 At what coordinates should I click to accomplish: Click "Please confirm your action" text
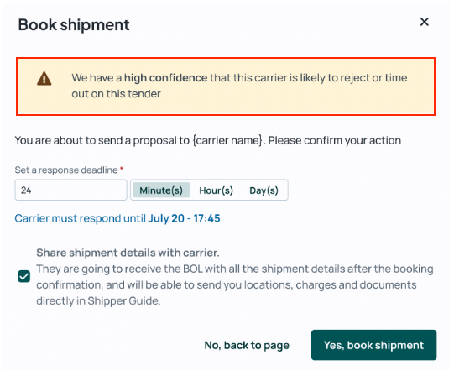(x=335, y=140)
